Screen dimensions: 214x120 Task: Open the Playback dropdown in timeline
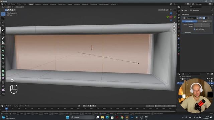tap(9, 106)
